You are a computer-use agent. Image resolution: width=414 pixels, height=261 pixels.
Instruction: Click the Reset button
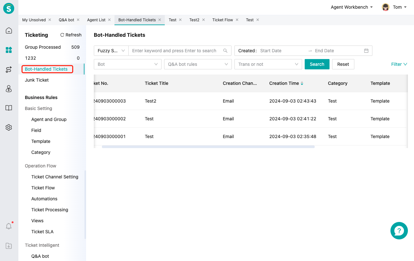pos(343,64)
